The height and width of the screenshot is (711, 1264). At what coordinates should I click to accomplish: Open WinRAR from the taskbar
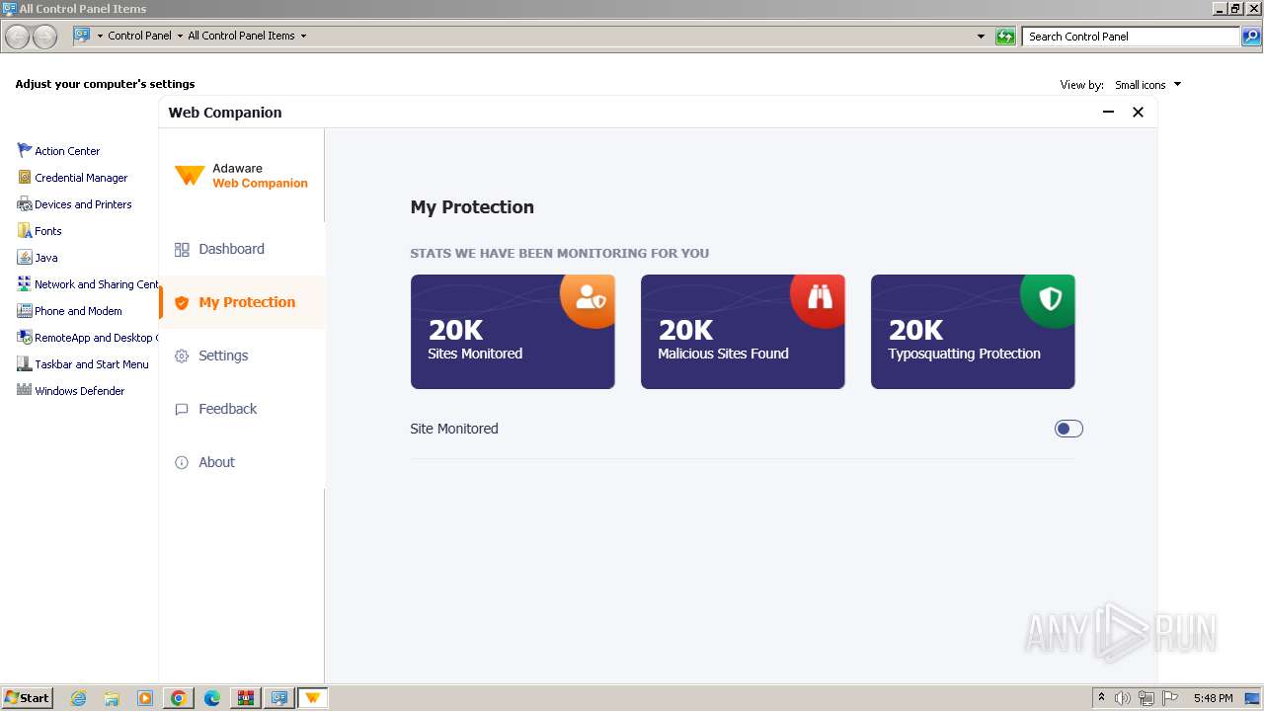tap(245, 698)
